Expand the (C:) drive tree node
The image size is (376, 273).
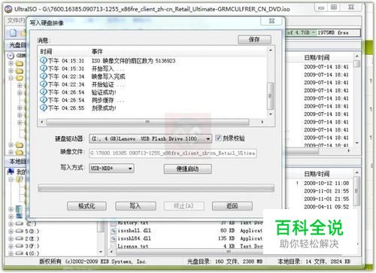pos(11,223)
